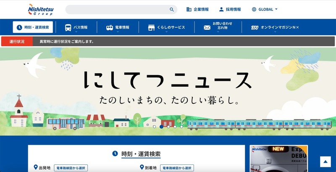Image resolution: width=336 pixels, height=172 pixels.
Task: Click in the site search field
Action: click(118, 10)
